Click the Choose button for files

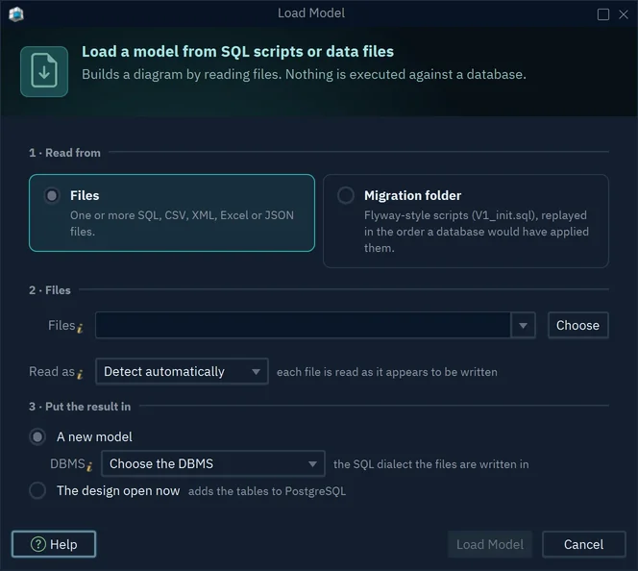[x=577, y=325]
